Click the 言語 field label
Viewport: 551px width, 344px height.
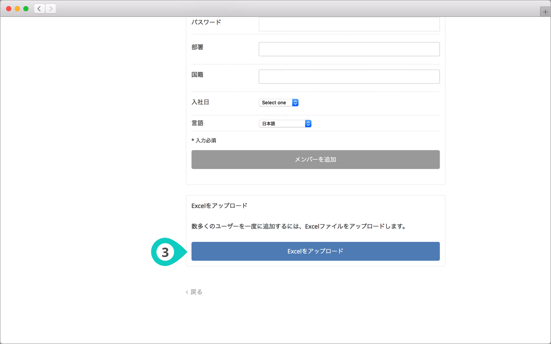197,123
